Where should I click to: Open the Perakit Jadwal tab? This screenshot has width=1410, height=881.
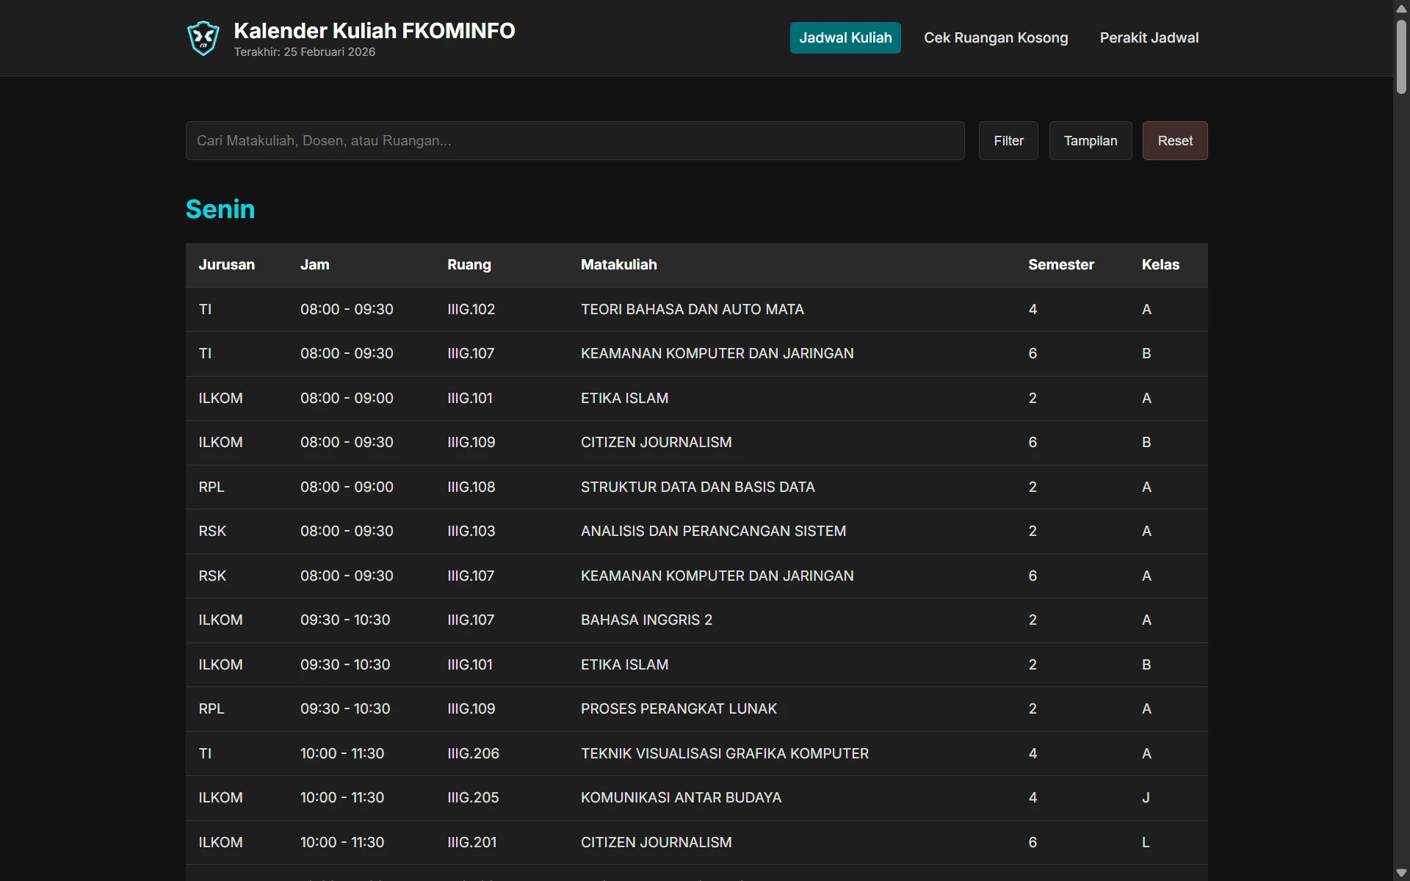(x=1149, y=37)
